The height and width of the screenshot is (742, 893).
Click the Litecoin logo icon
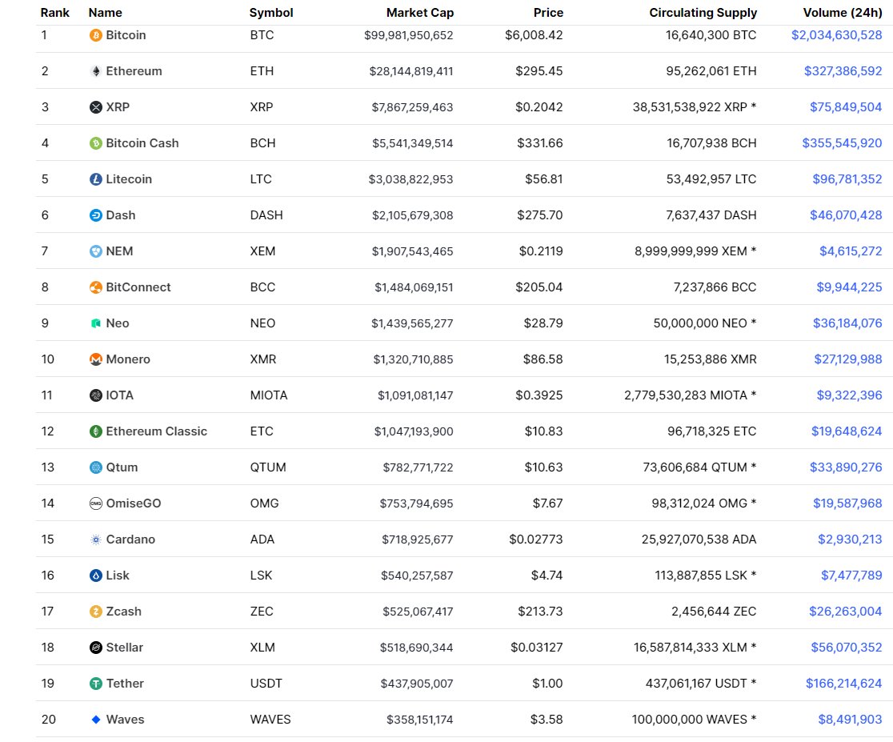(96, 179)
